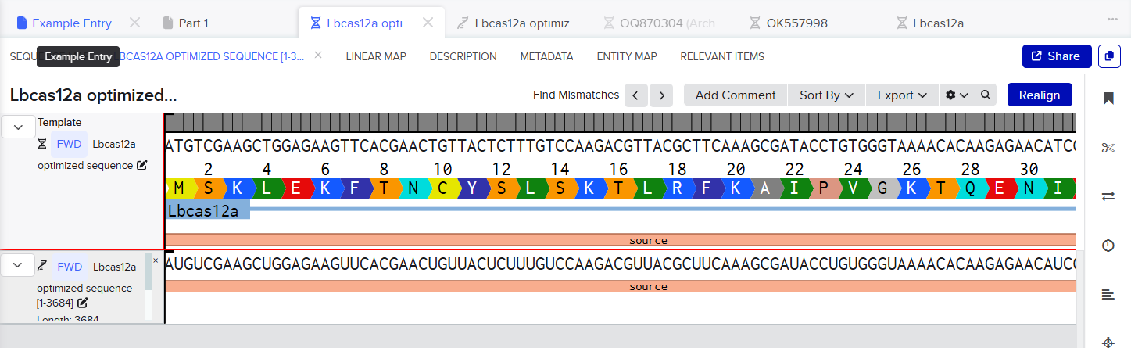
Task: Click the DNA icon in Template row
Action: [x=42, y=144]
